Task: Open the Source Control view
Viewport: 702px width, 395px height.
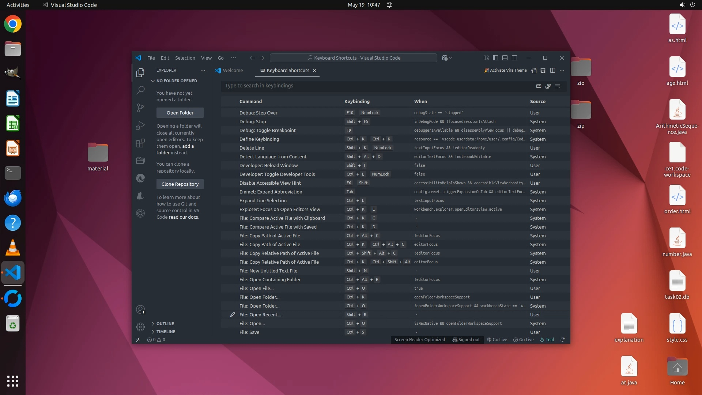Action: pyautogui.click(x=140, y=108)
